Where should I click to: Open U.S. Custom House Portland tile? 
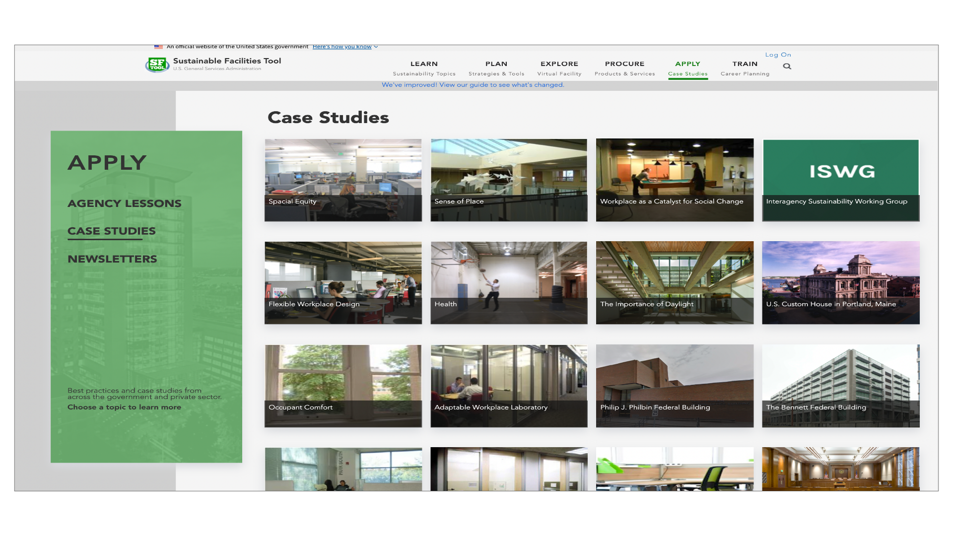841,283
